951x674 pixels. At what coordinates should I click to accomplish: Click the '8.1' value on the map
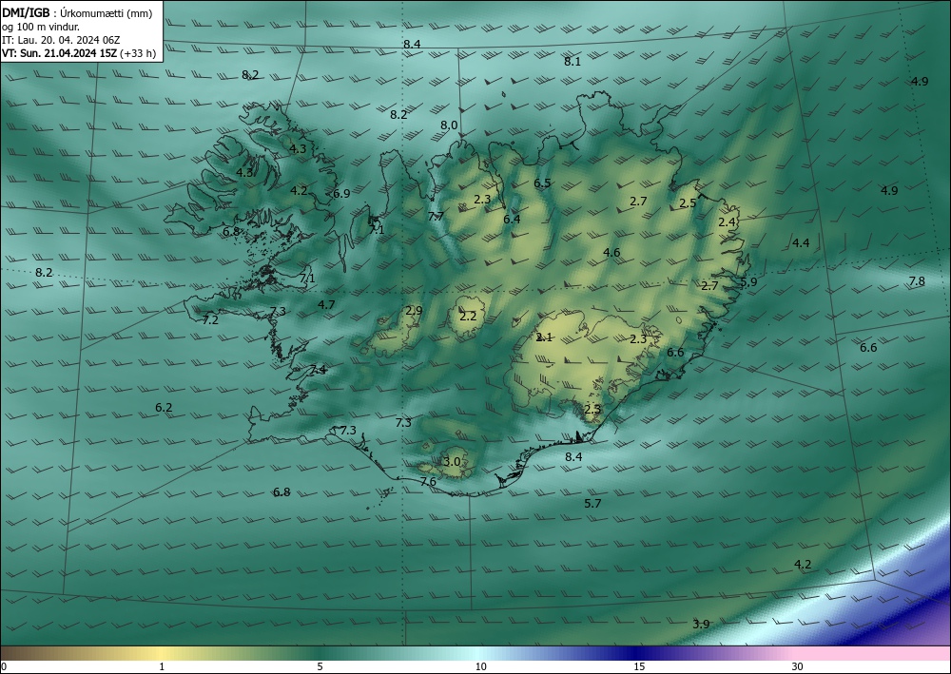coord(573,61)
